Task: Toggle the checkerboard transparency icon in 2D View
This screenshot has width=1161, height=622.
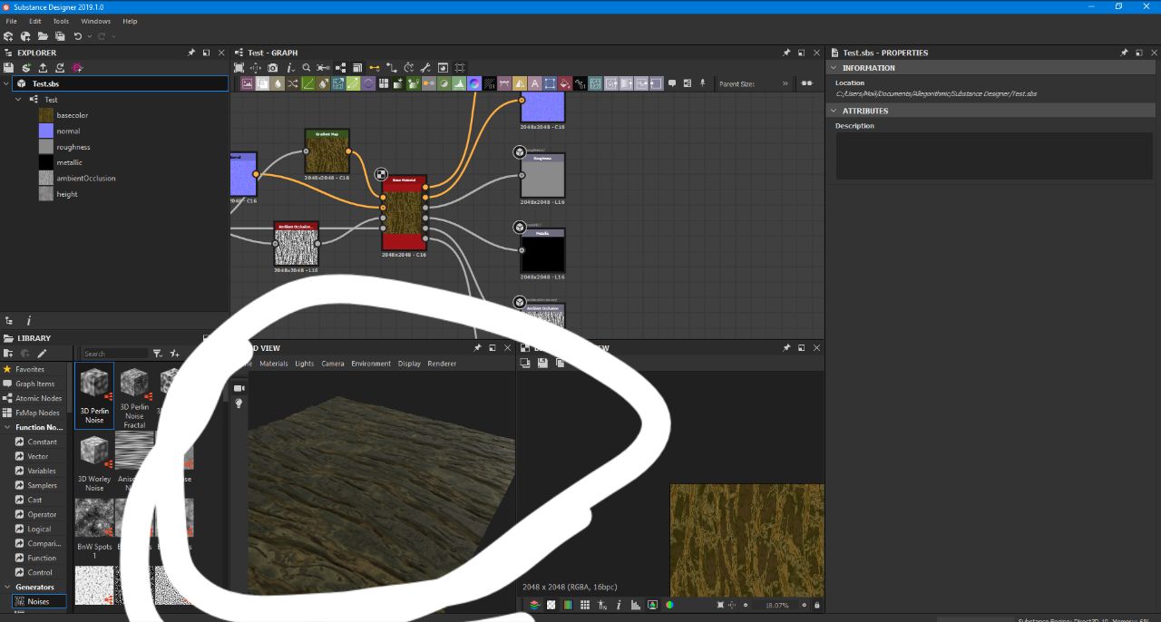Action: click(551, 605)
